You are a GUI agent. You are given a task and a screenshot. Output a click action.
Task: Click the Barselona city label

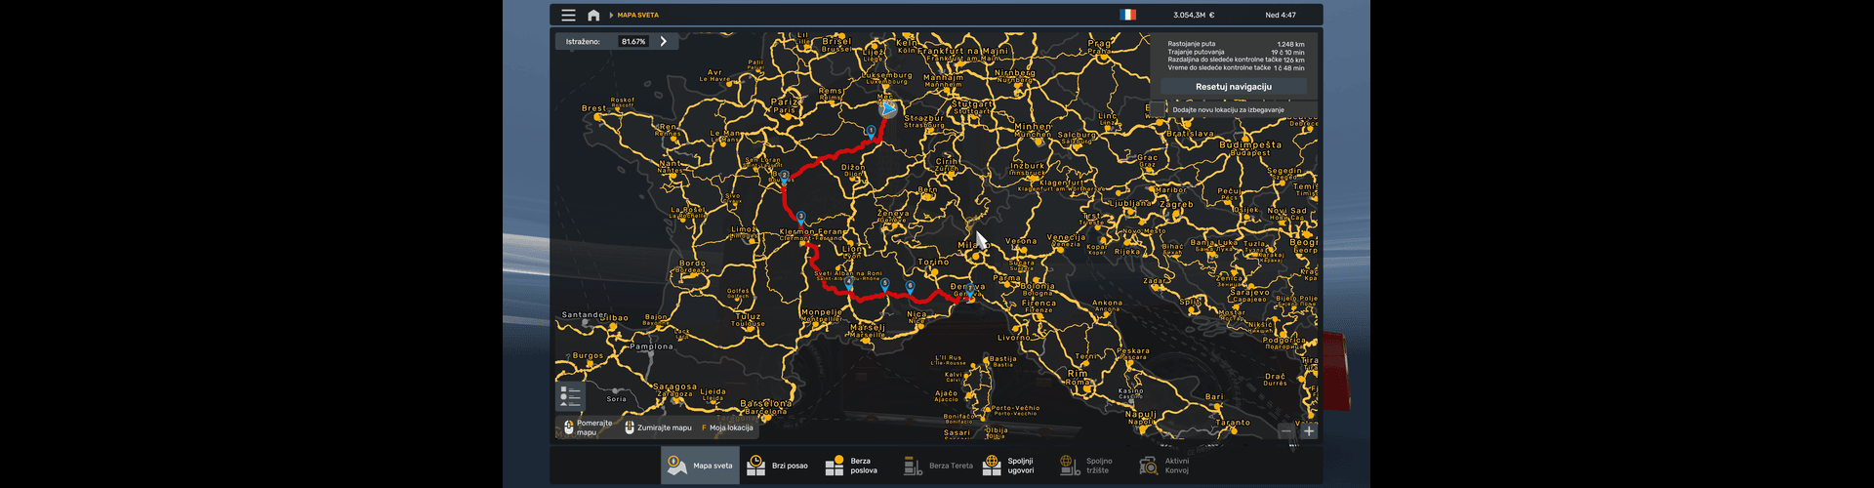766,403
